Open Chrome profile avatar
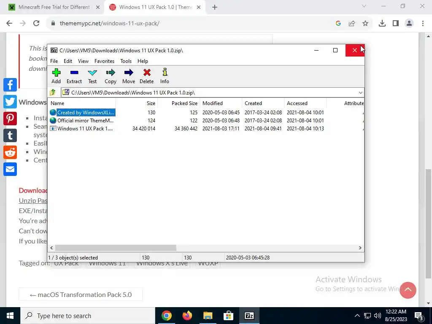The width and height of the screenshot is (432, 324). tap(409, 24)
